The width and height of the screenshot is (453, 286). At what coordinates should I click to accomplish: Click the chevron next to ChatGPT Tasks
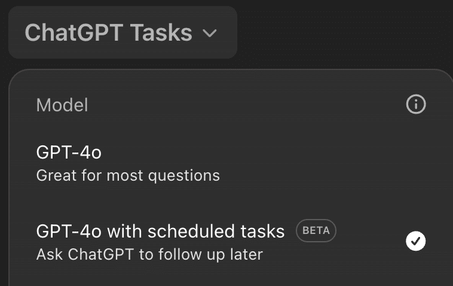pos(209,33)
